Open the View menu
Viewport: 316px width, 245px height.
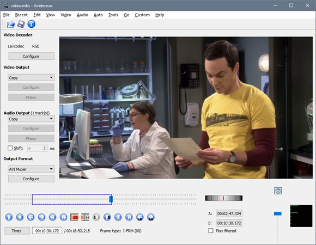(51, 15)
